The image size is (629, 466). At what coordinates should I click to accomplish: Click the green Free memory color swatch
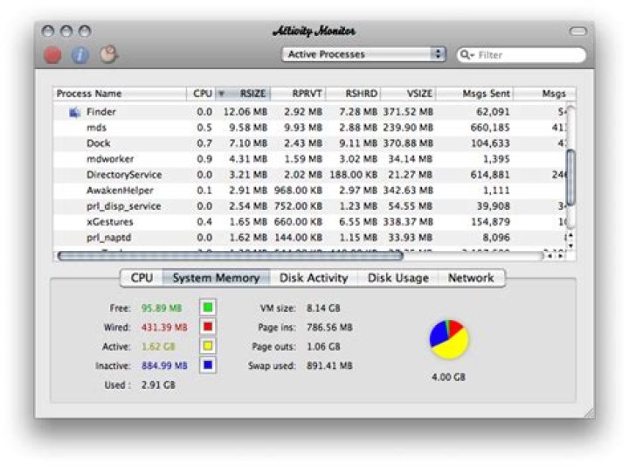(x=208, y=308)
